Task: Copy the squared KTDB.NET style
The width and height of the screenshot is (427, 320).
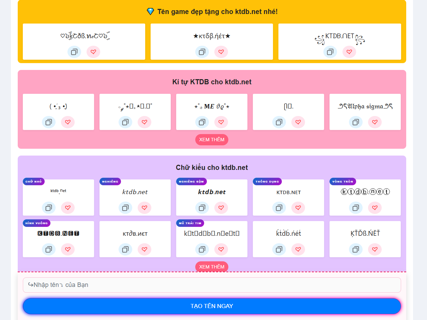Action: pyautogui.click(x=48, y=249)
